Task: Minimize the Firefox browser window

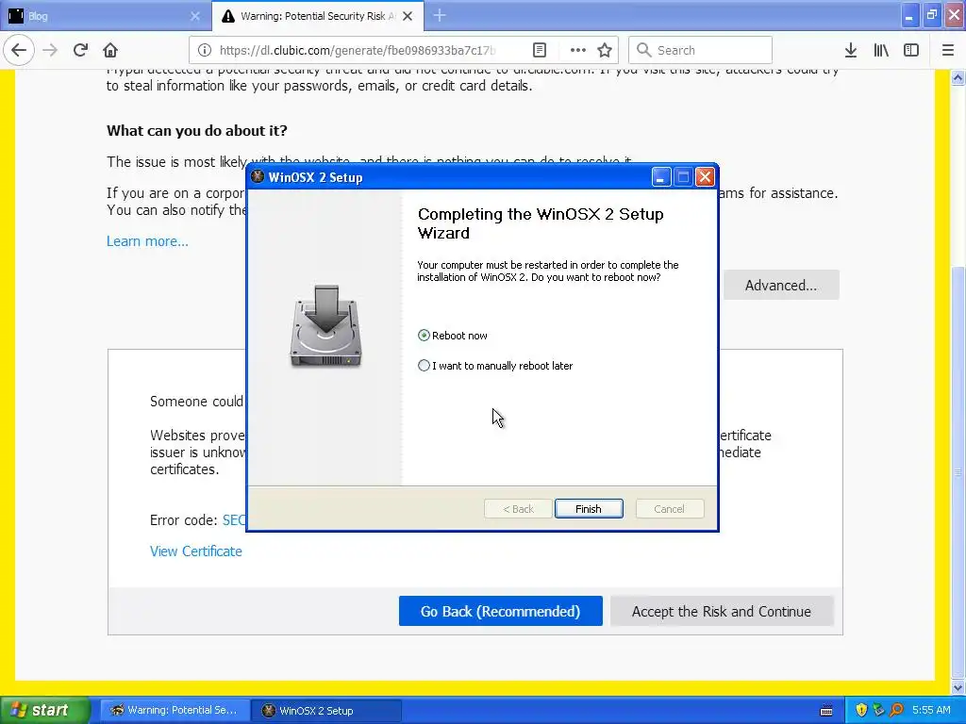Action: pyautogui.click(x=908, y=15)
